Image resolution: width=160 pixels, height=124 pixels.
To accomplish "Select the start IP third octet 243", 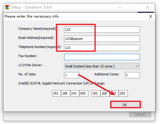I will tap(75, 93).
